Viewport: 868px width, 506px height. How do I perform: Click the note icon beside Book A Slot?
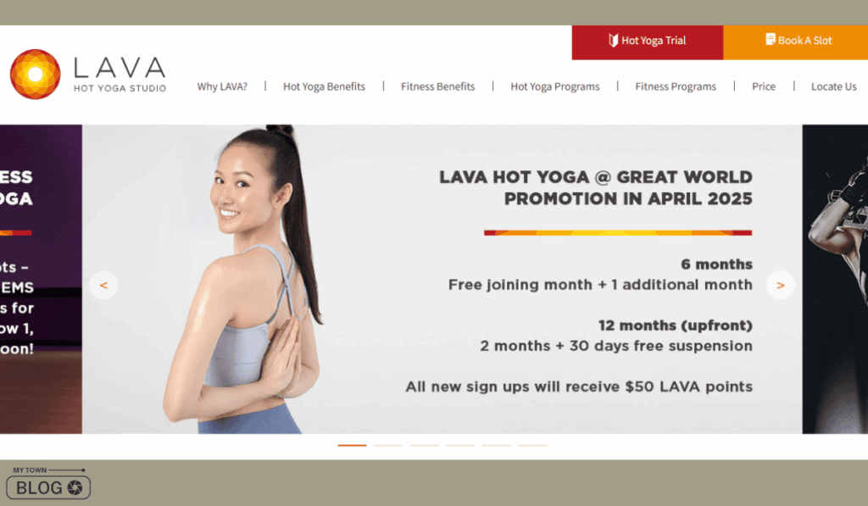click(x=770, y=39)
